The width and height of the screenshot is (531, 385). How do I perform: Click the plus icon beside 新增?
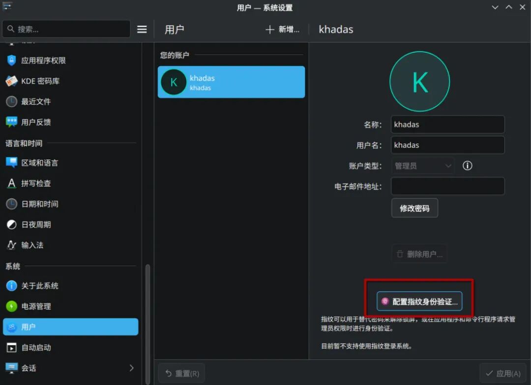tap(269, 30)
